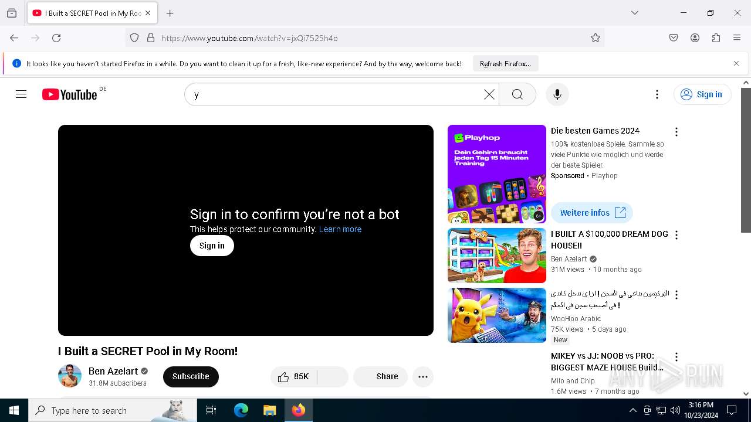Dismiss the Firefox refresh notification
Screen dimensions: 751x422
[x=736, y=63]
